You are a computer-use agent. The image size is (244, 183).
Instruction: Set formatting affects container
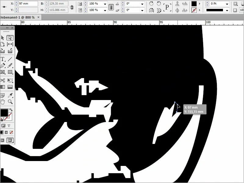pos(3,126)
